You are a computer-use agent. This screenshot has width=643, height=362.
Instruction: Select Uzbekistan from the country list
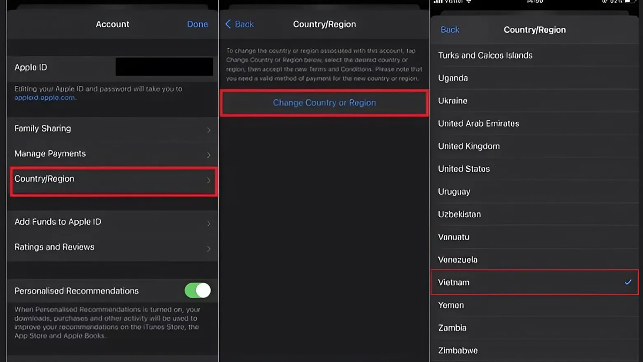[459, 215]
